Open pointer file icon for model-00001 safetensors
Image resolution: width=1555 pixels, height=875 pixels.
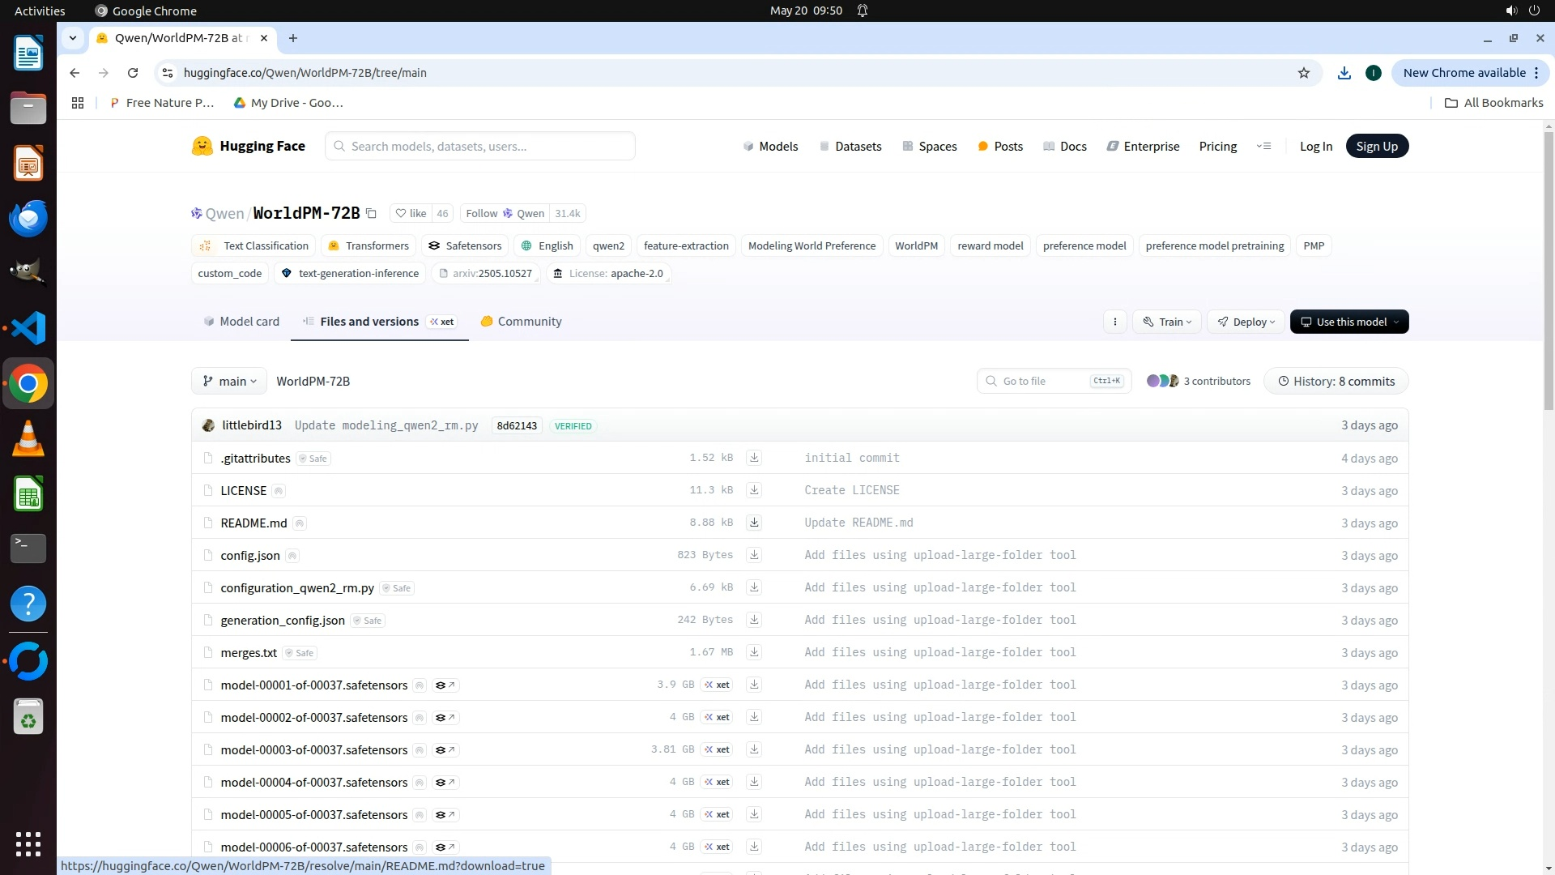point(445,685)
